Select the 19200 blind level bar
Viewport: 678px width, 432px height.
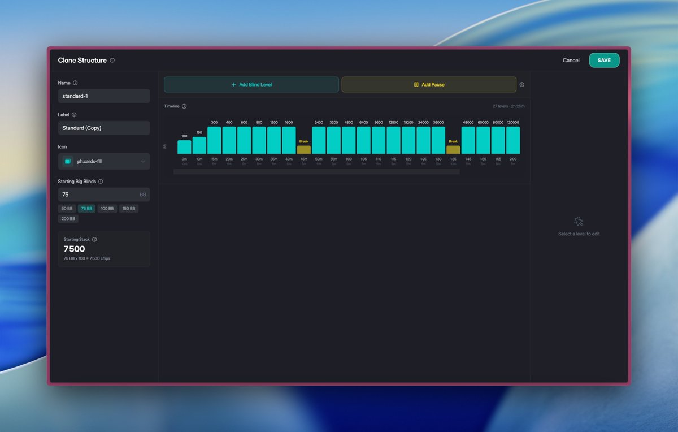[408, 140]
